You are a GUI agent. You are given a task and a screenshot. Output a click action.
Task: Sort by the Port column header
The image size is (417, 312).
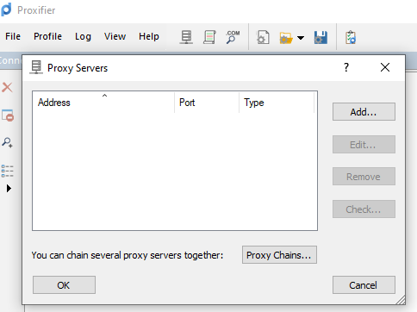[207, 103]
